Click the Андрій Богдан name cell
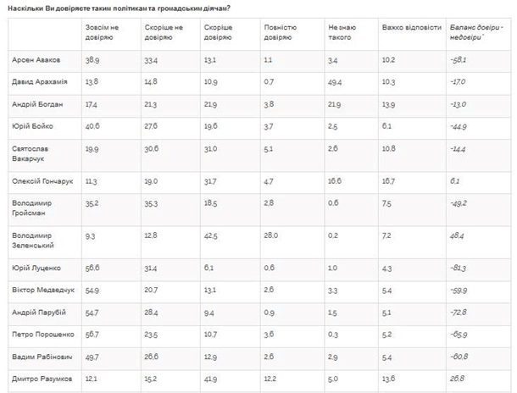 click(37, 104)
